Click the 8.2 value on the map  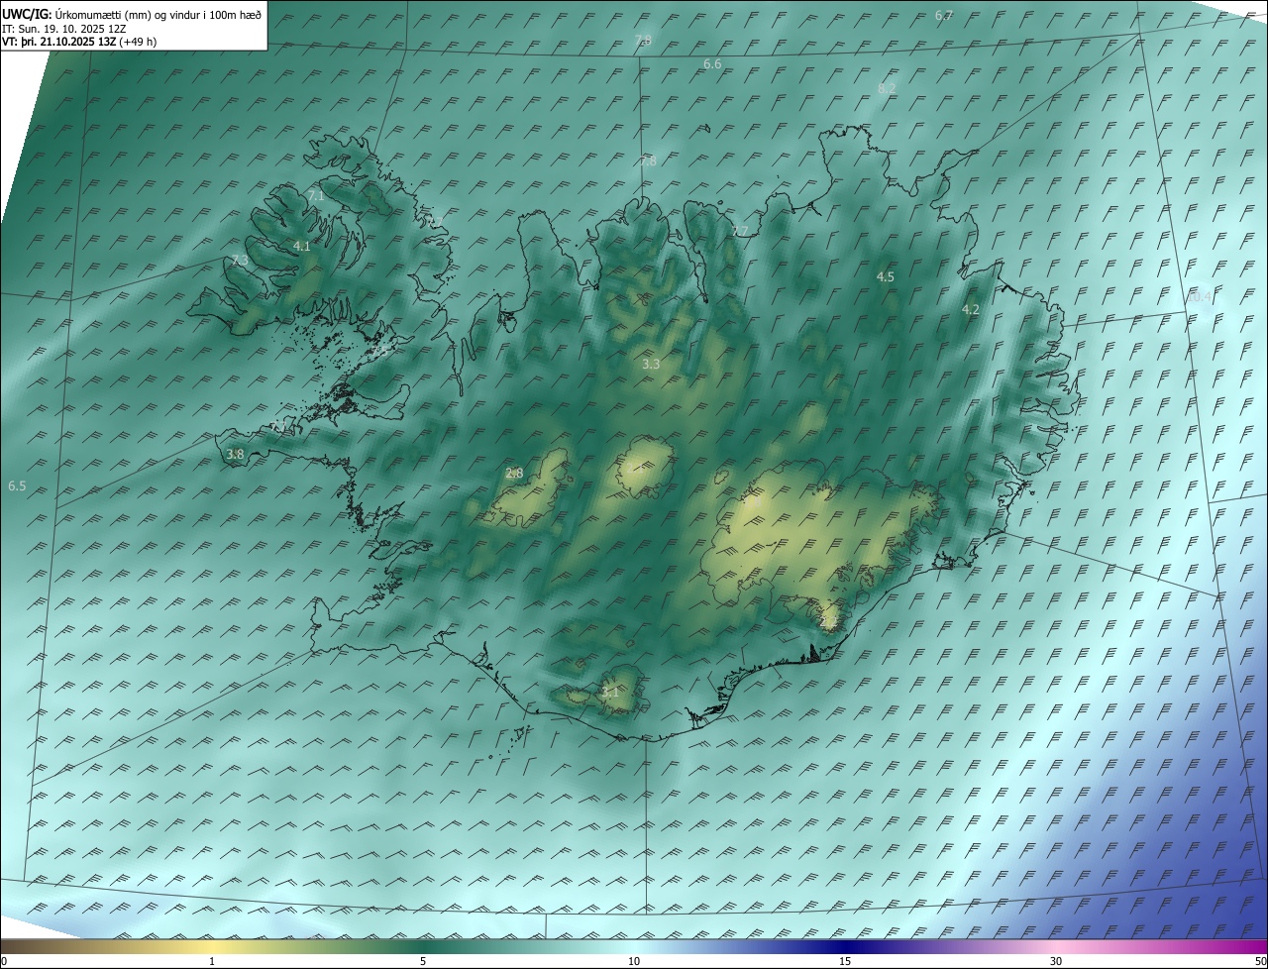[x=887, y=88]
